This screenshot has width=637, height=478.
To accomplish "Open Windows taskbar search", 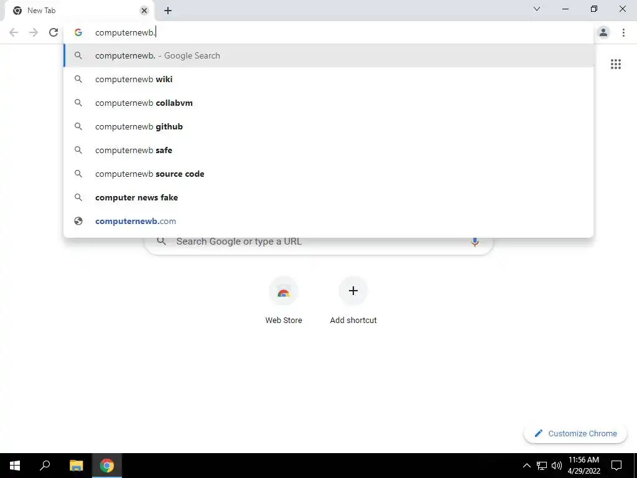I will 45,466.
